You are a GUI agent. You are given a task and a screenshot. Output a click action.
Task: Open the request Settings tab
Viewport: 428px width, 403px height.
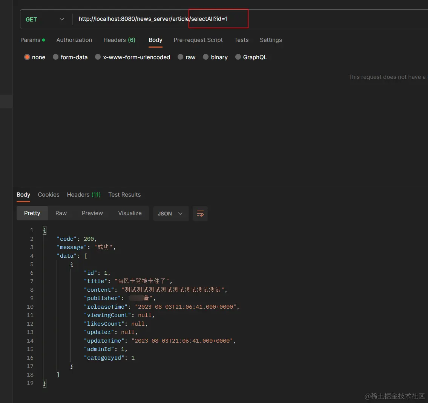pyautogui.click(x=271, y=40)
